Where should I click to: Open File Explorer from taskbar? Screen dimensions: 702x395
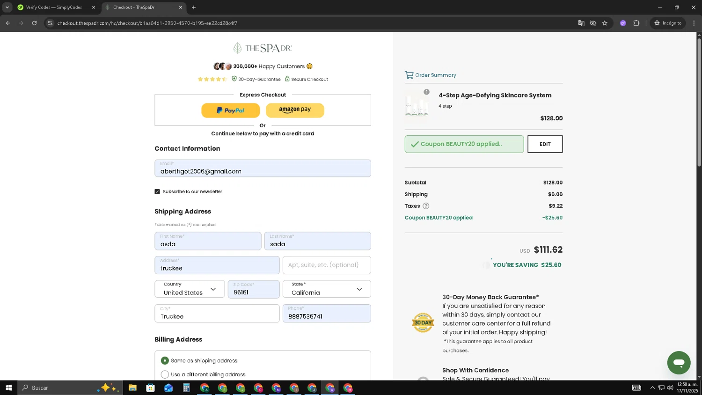132,388
